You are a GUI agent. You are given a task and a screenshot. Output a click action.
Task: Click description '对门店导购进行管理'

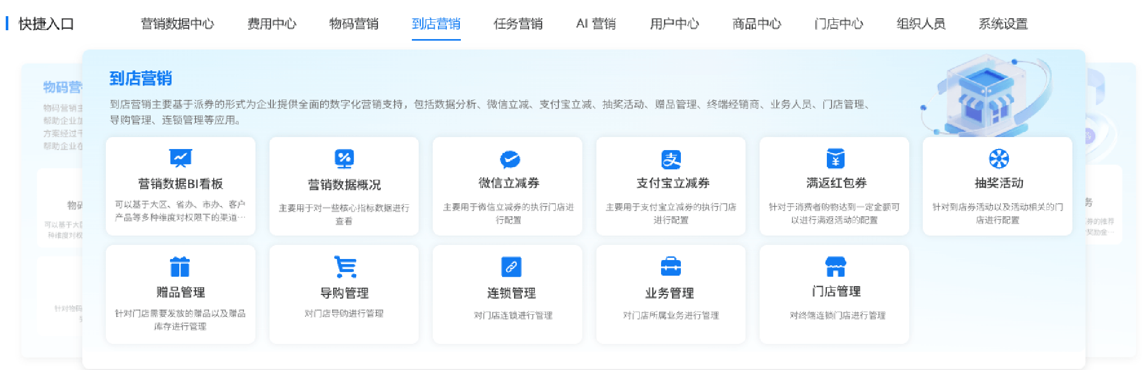(x=344, y=314)
